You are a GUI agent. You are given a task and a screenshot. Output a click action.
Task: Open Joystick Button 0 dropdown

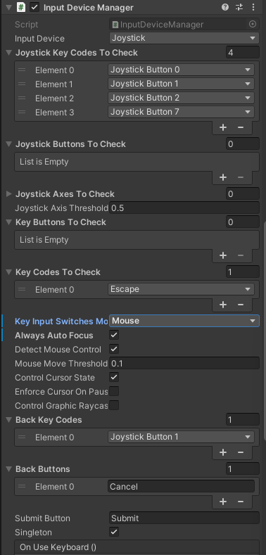coord(181,70)
